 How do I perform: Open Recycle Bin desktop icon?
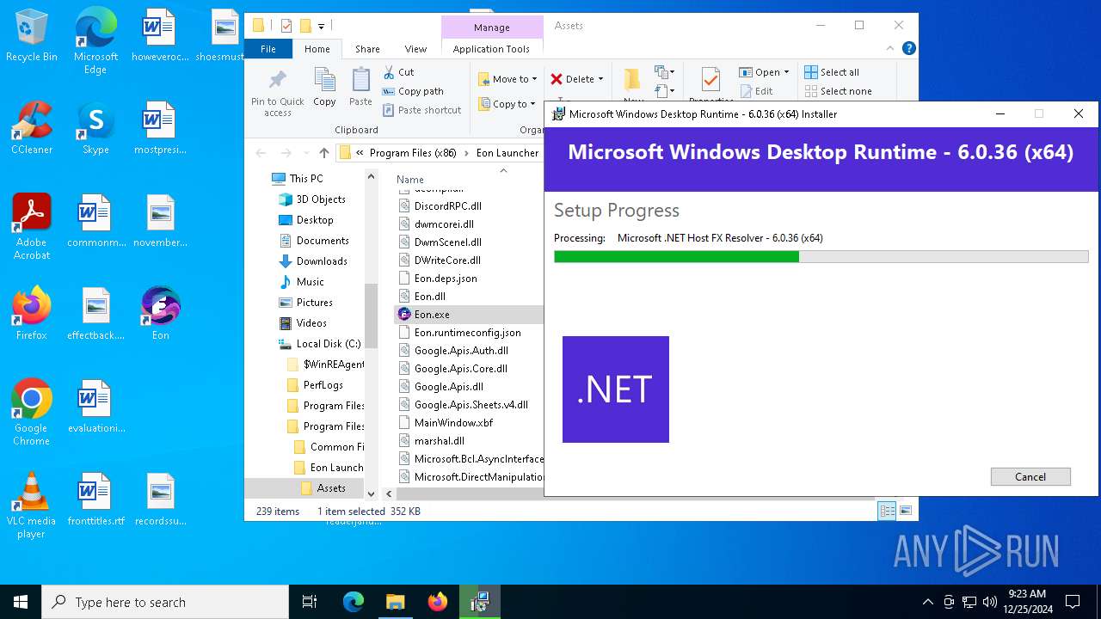(32, 36)
